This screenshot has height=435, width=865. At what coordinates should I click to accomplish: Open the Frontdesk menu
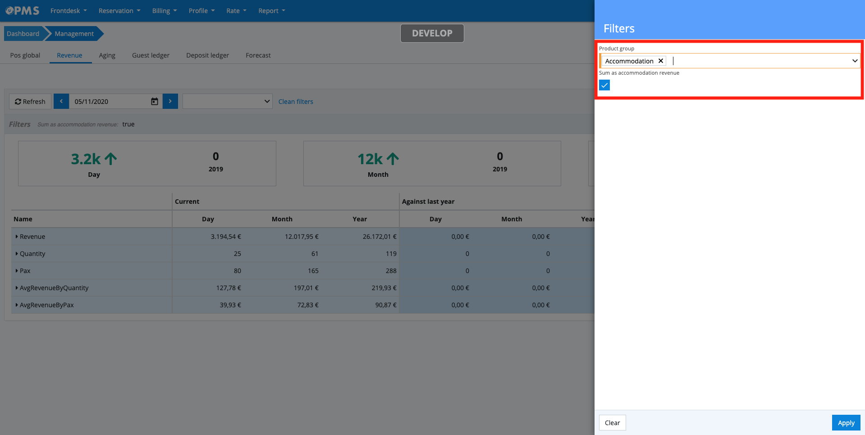click(69, 11)
